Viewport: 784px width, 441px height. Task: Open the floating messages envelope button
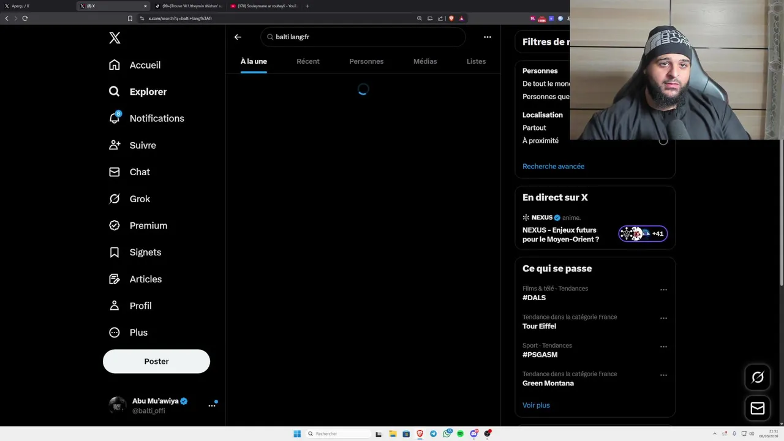tap(758, 409)
